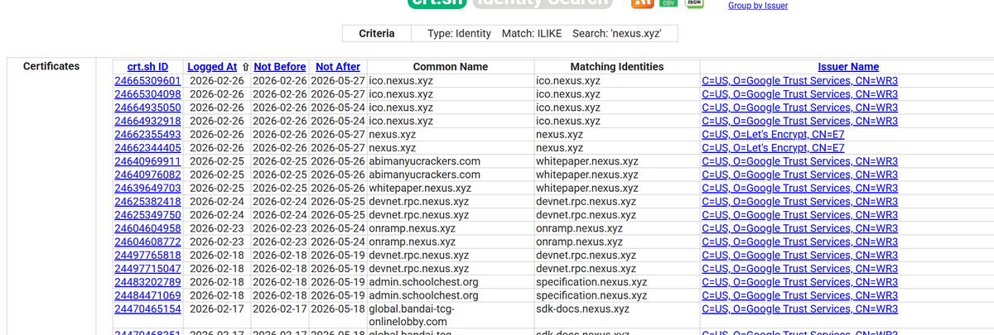This screenshot has width=994, height=335.
Task: Open Let's Encrypt E7 issuer for row 24662344405
Action: tap(773, 148)
